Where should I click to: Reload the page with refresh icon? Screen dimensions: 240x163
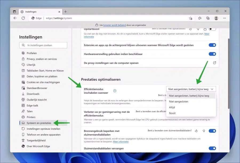click(x=23, y=18)
